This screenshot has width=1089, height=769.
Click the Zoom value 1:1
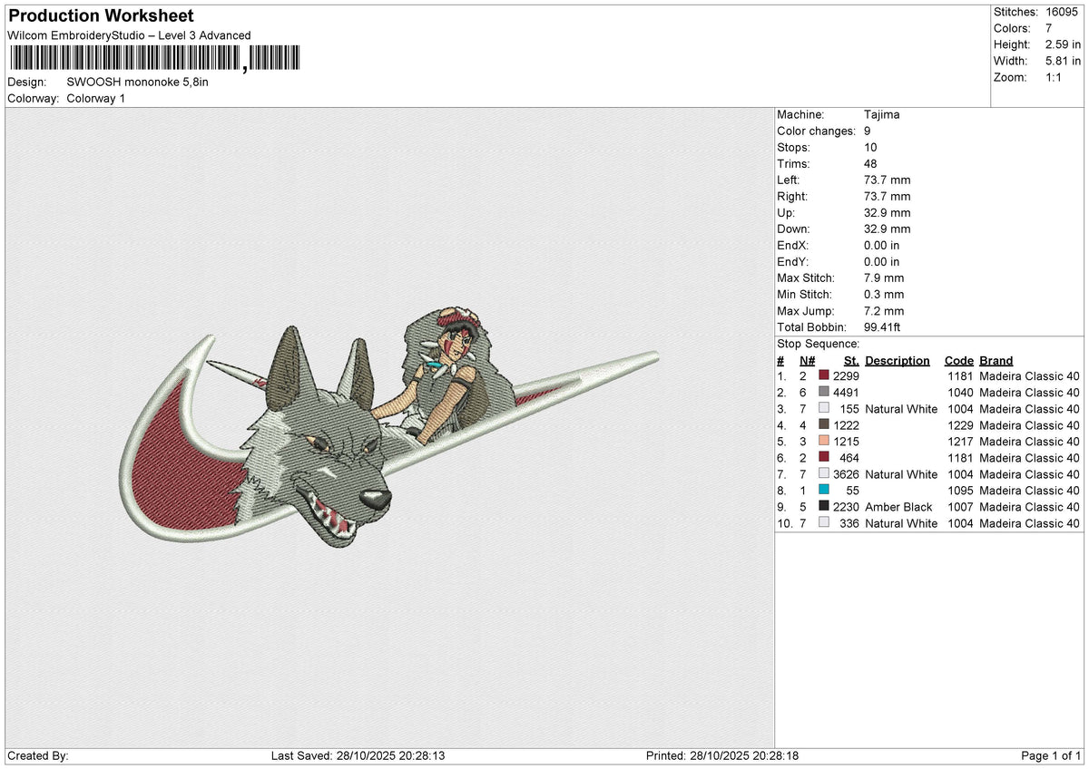[x=1055, y=77]
